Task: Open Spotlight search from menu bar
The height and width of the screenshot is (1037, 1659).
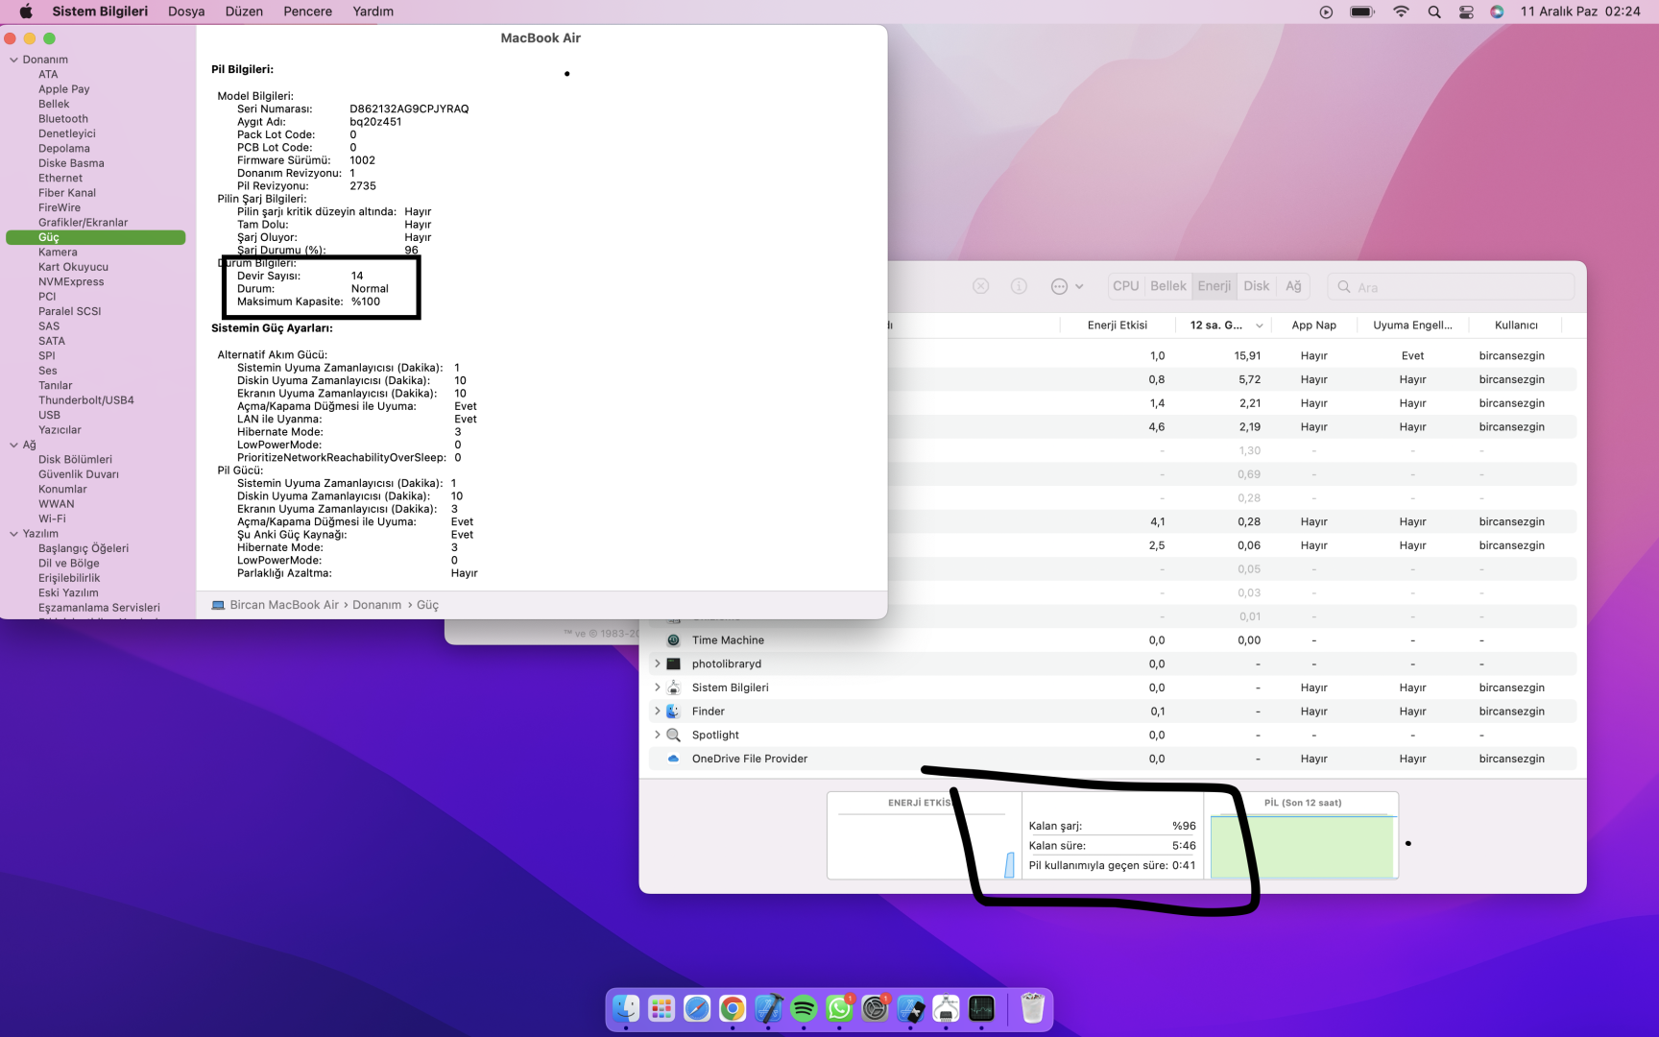Action: (1434, 12)
